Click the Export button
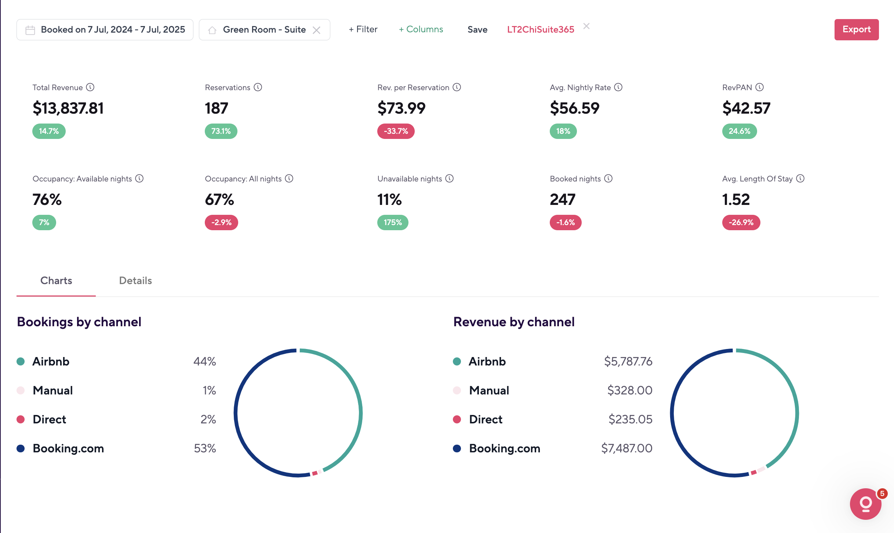 pyautogui.click(x=856, y=29)
